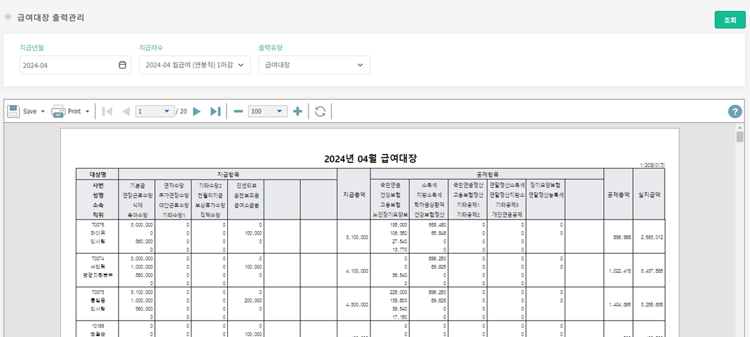Screen dimensions: 750x337
Task: Open the help question mark icon
Action: 735,111
